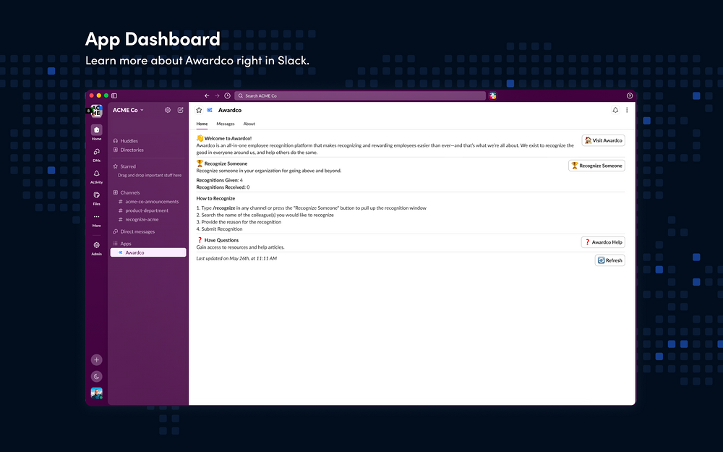This screenshot has height=452, width=723.
Task: Click the Refresh button
Action: (610, 260)
